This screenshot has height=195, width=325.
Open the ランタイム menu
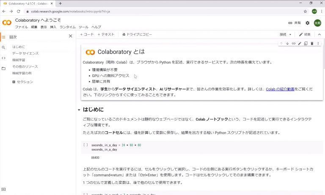click(68, 27)
